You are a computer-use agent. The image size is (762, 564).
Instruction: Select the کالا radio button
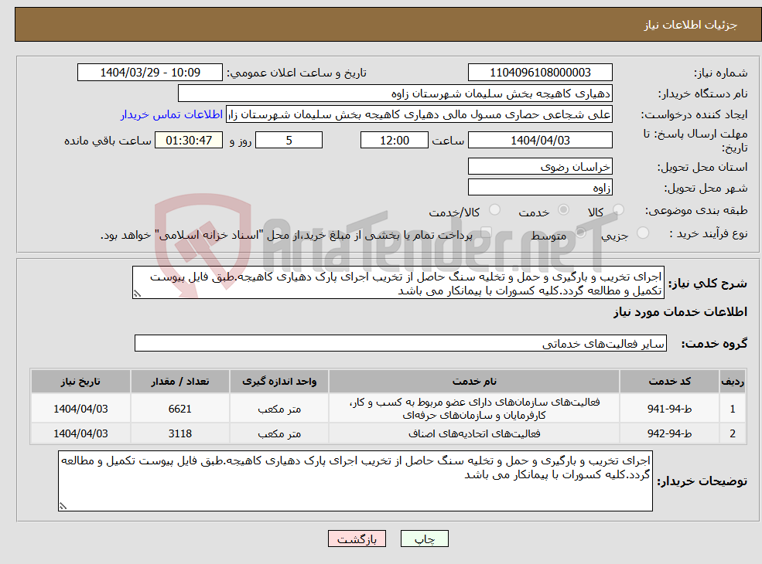point(618,209)
